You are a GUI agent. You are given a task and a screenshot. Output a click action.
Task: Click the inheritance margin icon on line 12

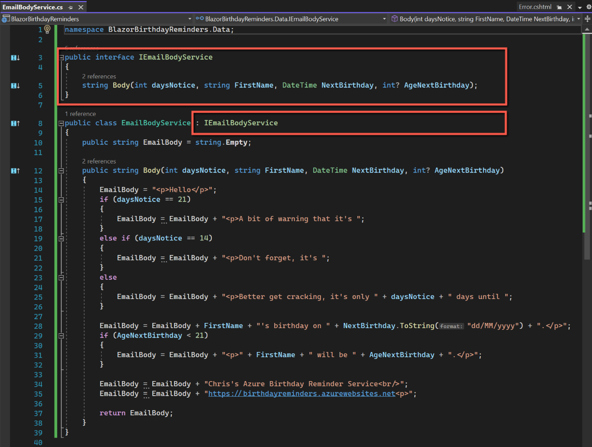[x=16, y=170]
